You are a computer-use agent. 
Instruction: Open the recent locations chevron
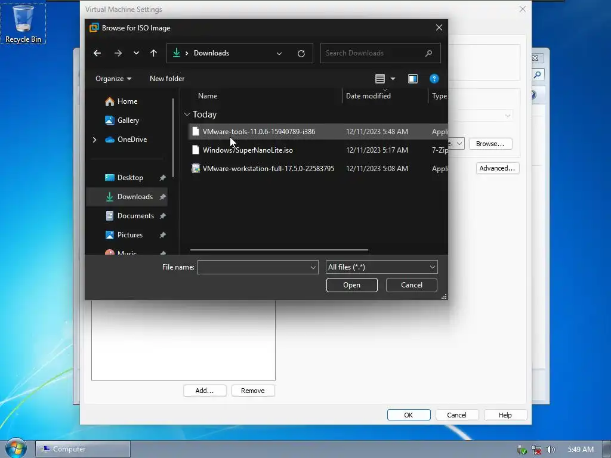click(136, 53)
